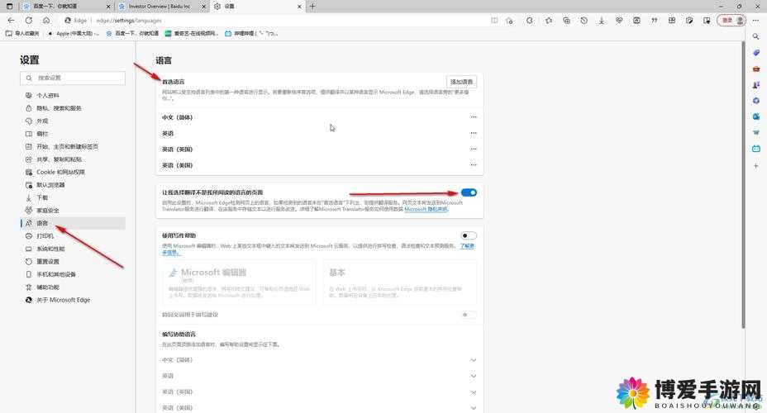Open the Browser essentials heart icon

point(619,21)
